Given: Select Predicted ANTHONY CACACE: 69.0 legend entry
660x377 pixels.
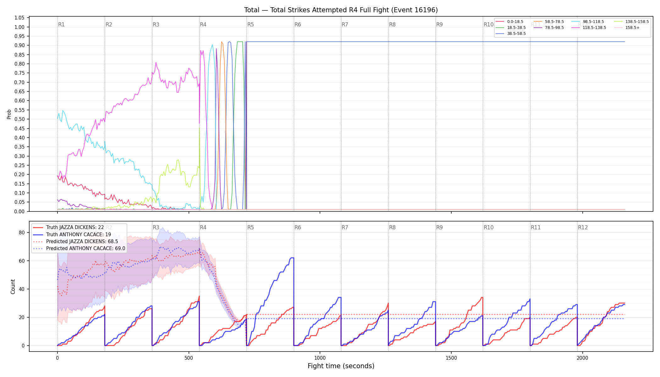Looking at the screenshot, I should tap(79, 249).
